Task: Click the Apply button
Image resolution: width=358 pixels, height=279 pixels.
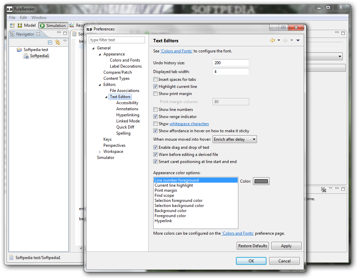Action: click(286, 246)
